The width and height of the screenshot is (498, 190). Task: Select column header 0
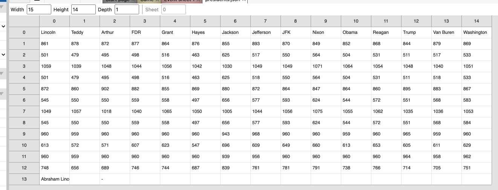point(54,21)
